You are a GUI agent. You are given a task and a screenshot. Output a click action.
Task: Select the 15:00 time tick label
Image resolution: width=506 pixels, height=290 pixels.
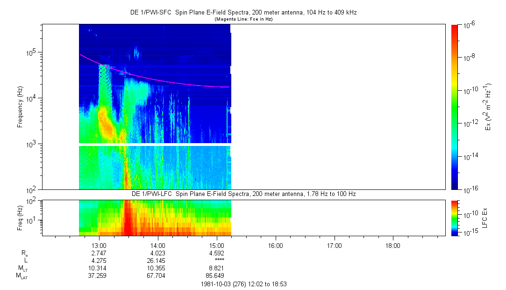(x=217, y=246)
